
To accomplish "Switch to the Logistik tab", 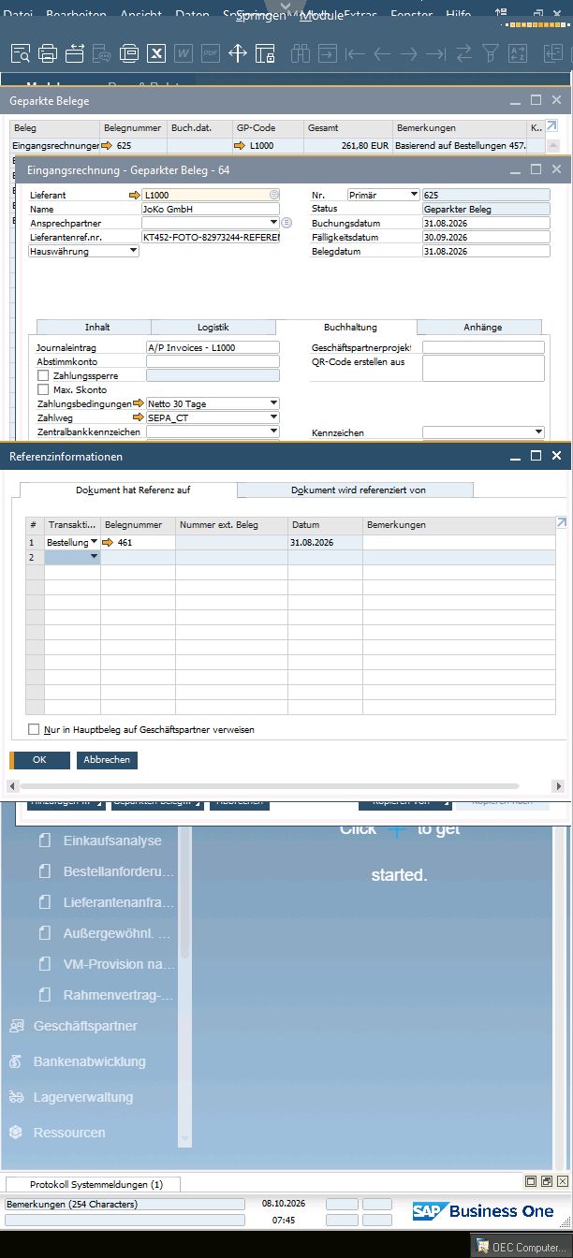I will click(x=213, y=327).
